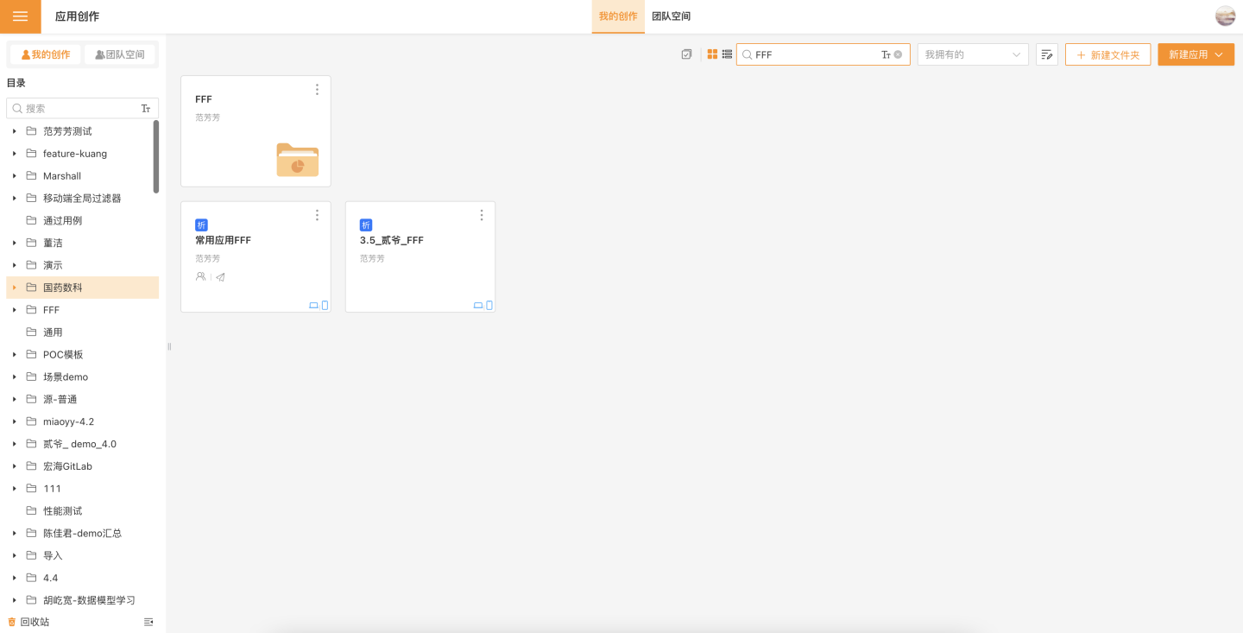The height and width of the screenshot is (633, 1243).
Task: Open more options on FFF folder card
Action: [x=317, y=90]
